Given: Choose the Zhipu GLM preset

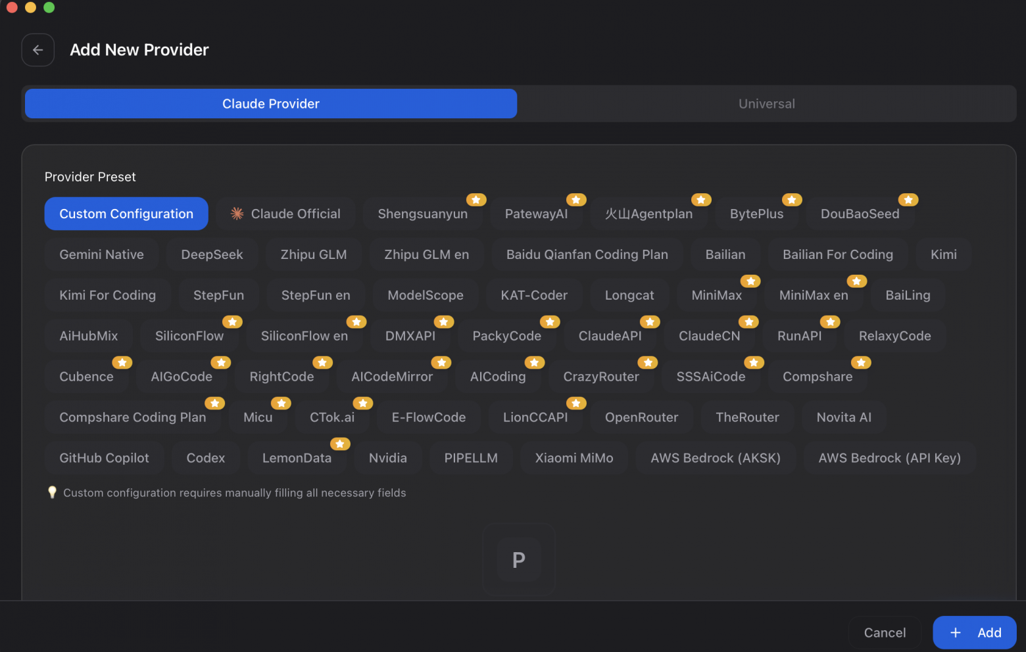Looking at the screenshot, I should click(x=314, y=254).
